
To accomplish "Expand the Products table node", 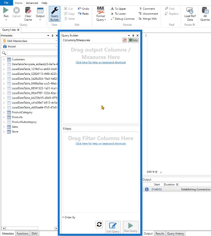I will click(x=4, y=117).
